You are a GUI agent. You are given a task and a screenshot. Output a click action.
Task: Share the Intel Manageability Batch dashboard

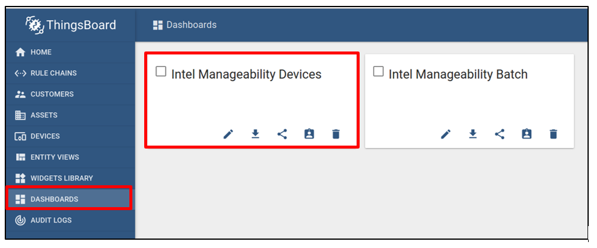[500, 134]
